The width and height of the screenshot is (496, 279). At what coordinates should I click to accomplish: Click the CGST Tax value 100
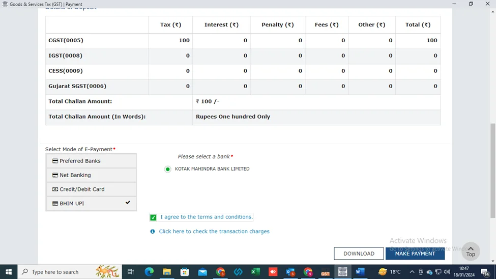184,41
